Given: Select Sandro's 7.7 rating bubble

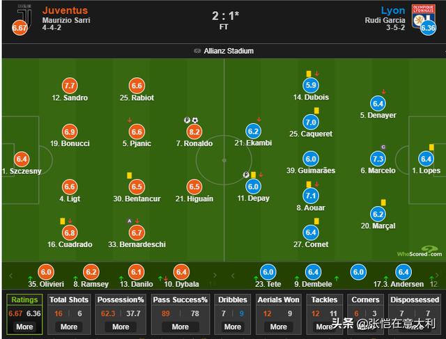Looking at the screenshot, I should (x=70, y=86).
